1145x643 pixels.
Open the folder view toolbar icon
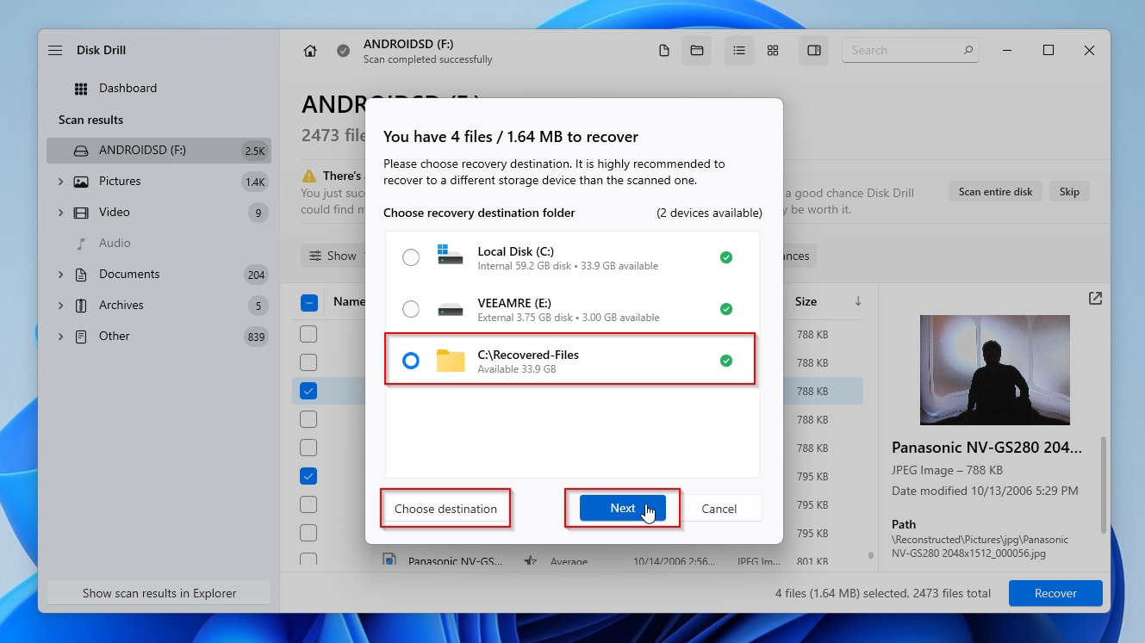697,50
